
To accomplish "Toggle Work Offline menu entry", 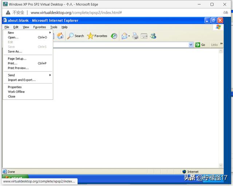I will tap(28, 92).
